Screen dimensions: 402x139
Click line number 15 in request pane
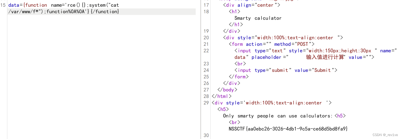pos(3,5)
